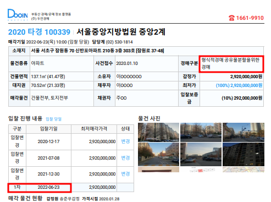Viewport: 271px width, 202px height.
Task: Click the 대지권 value 70.52㎡ (21.33평)
Action: 48,85
